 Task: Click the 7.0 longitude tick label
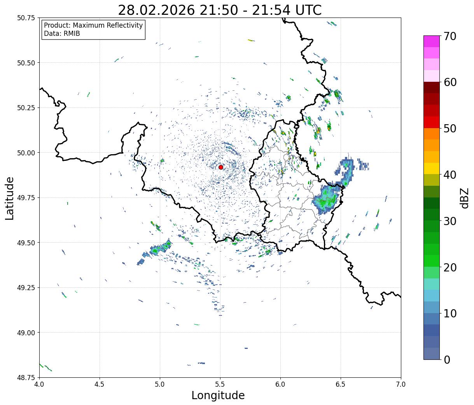pyautogui.click(x=401, y=384)
